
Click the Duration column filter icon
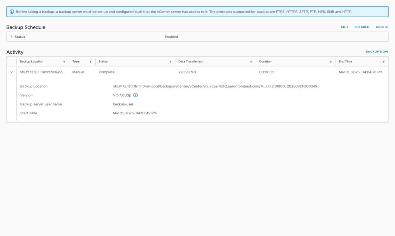[331, 62]
